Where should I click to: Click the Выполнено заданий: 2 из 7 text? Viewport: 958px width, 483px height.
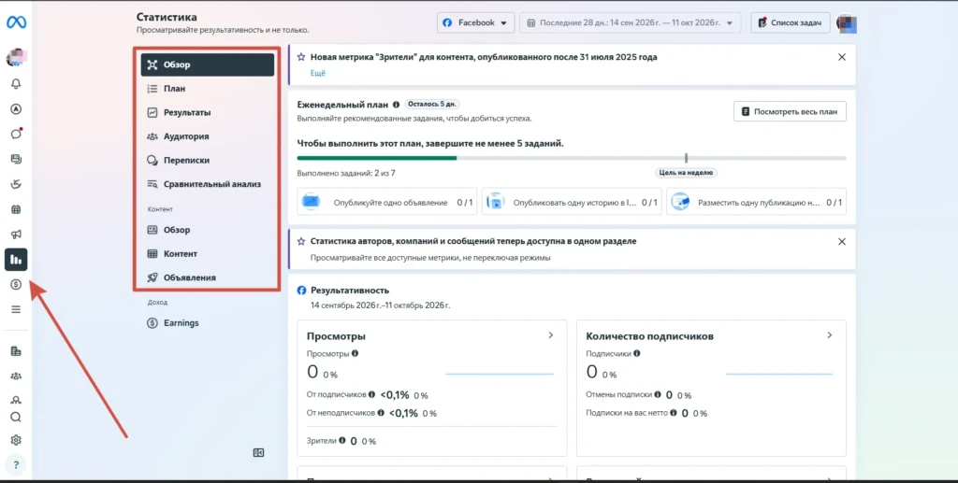(x=346, y=173)
